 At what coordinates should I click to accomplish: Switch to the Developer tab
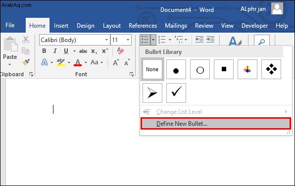tap(254, 26)
